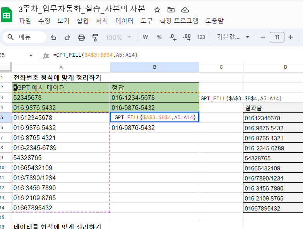Expand the name box dropdown arrow
Image resolution: width=303 pixels, height=229 pixels.
(31, 56)
